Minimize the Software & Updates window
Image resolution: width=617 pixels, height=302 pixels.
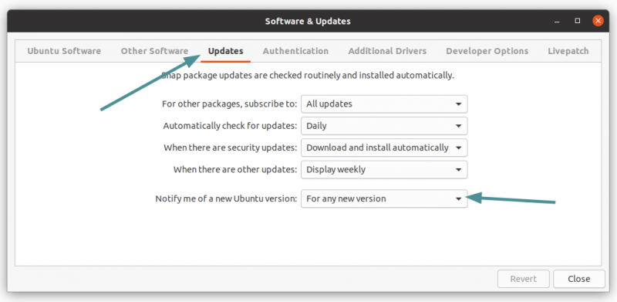(x=557, y=22)
